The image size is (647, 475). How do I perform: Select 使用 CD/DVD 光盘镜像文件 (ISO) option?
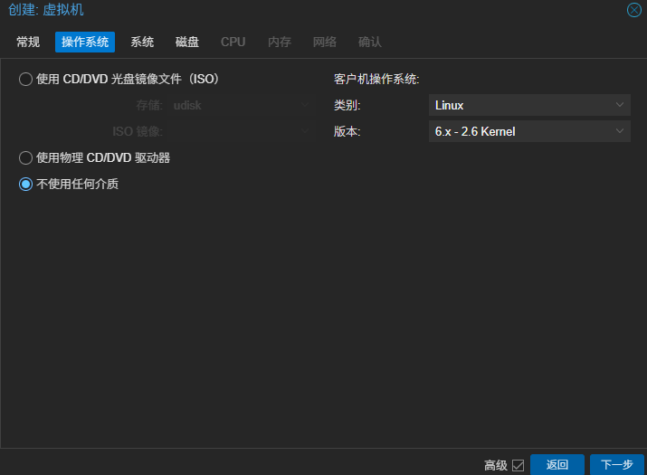(26, 80)
